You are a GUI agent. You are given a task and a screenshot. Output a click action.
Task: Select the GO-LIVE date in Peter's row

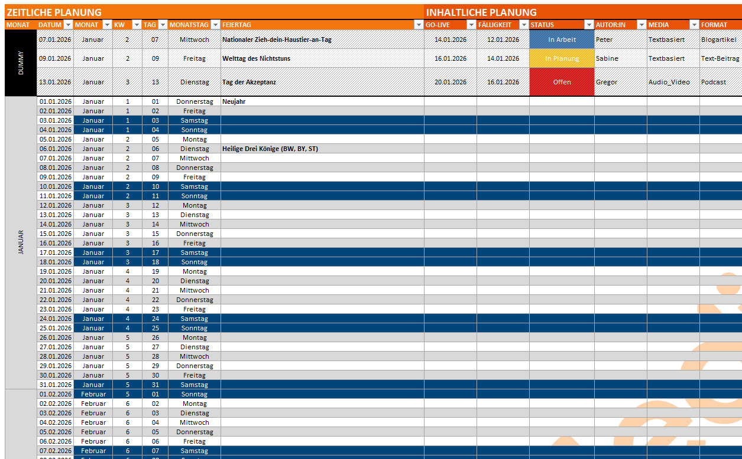point(451,40)
